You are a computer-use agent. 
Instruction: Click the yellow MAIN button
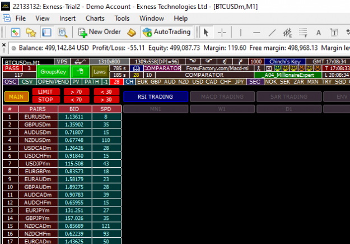coord(16,96)
